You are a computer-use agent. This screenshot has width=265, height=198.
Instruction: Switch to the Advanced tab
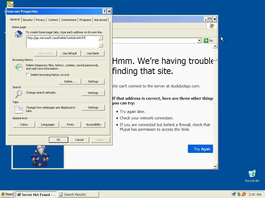101,20
